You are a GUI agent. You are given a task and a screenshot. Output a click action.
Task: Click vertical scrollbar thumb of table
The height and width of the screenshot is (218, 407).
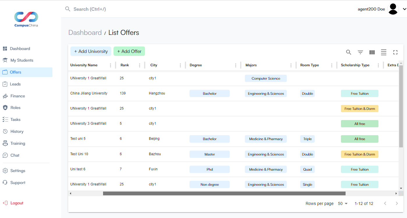[x=401, y=106]
